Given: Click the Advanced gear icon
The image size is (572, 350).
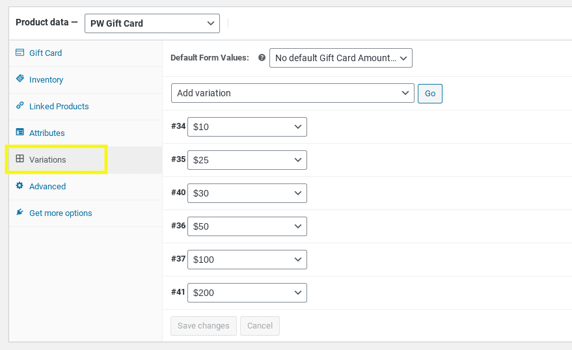Looking at the screenshot, I should point(20,186).
